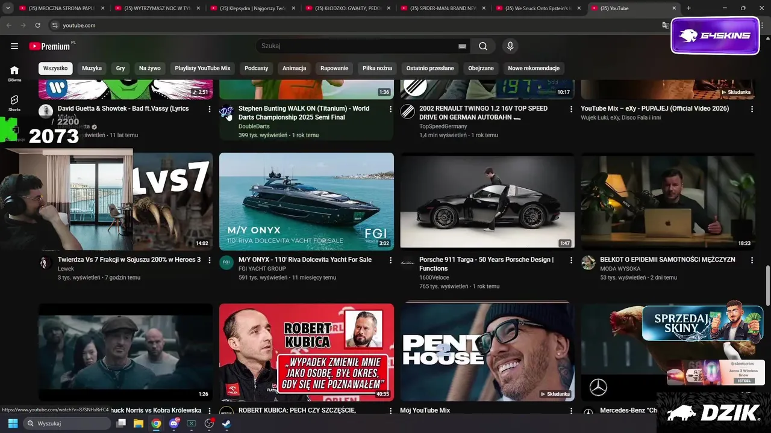Switch to We Snuck Onto Epstein's browser tab
771x433 pixels.
pos(538,8)
